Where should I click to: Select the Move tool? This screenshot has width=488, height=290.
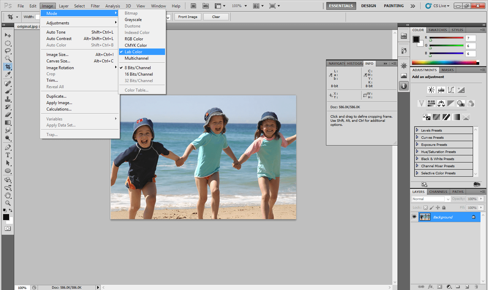pyautogui.click(x=7, y=35)
